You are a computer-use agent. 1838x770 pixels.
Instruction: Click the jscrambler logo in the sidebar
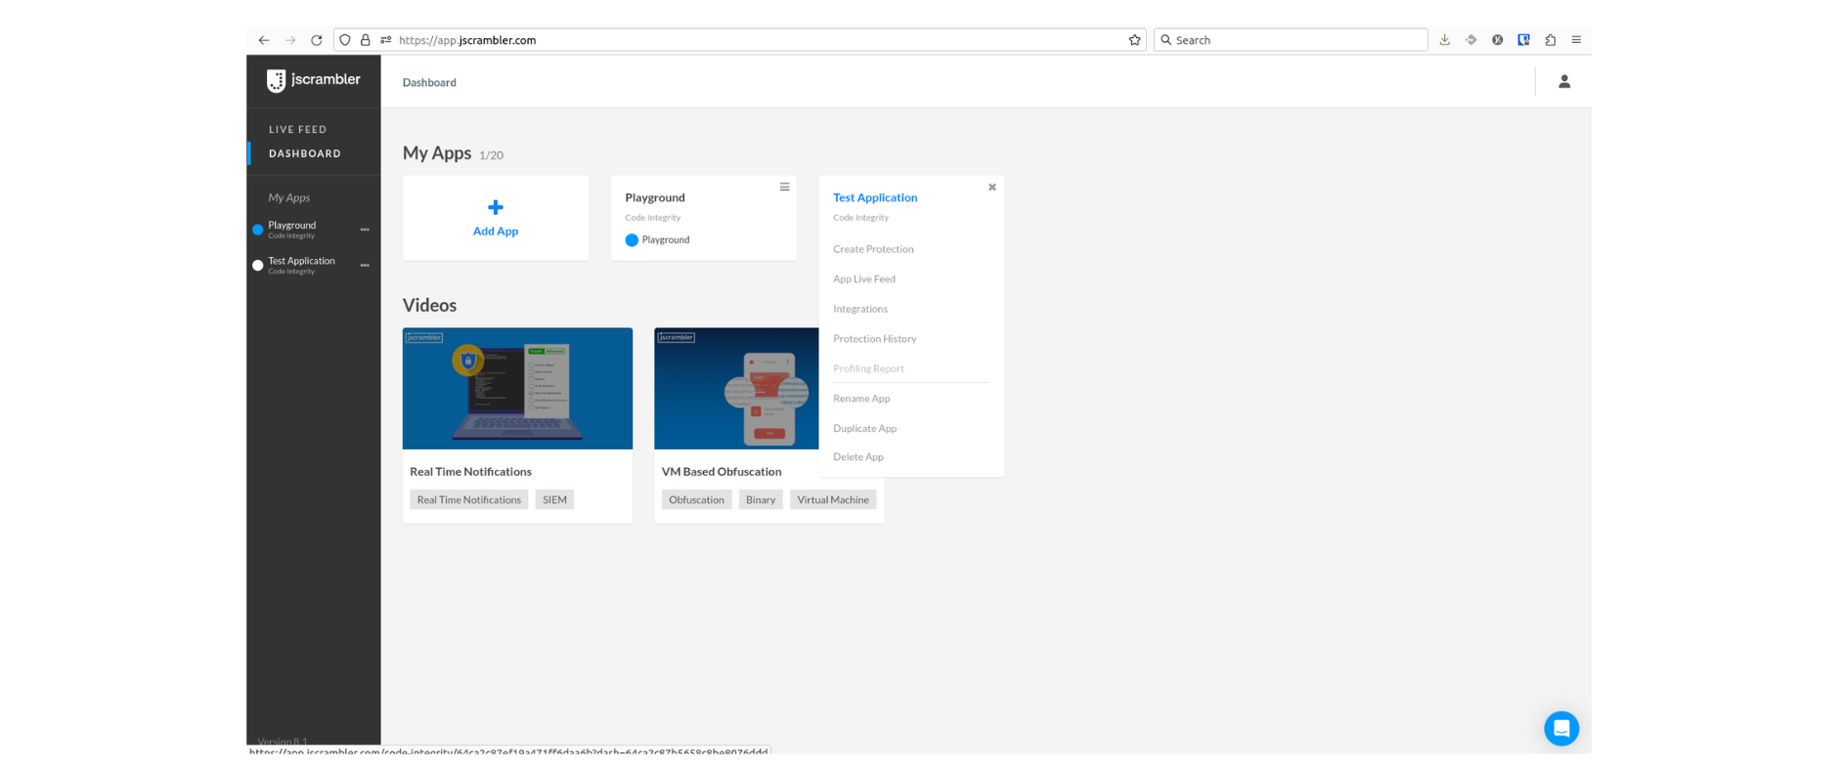pyautogui.click(x=314, y=80)
